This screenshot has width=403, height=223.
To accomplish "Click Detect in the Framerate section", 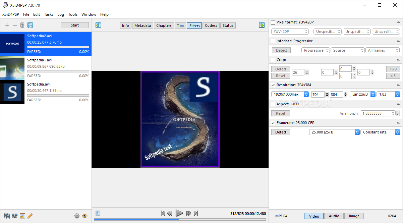I will 281,132.
